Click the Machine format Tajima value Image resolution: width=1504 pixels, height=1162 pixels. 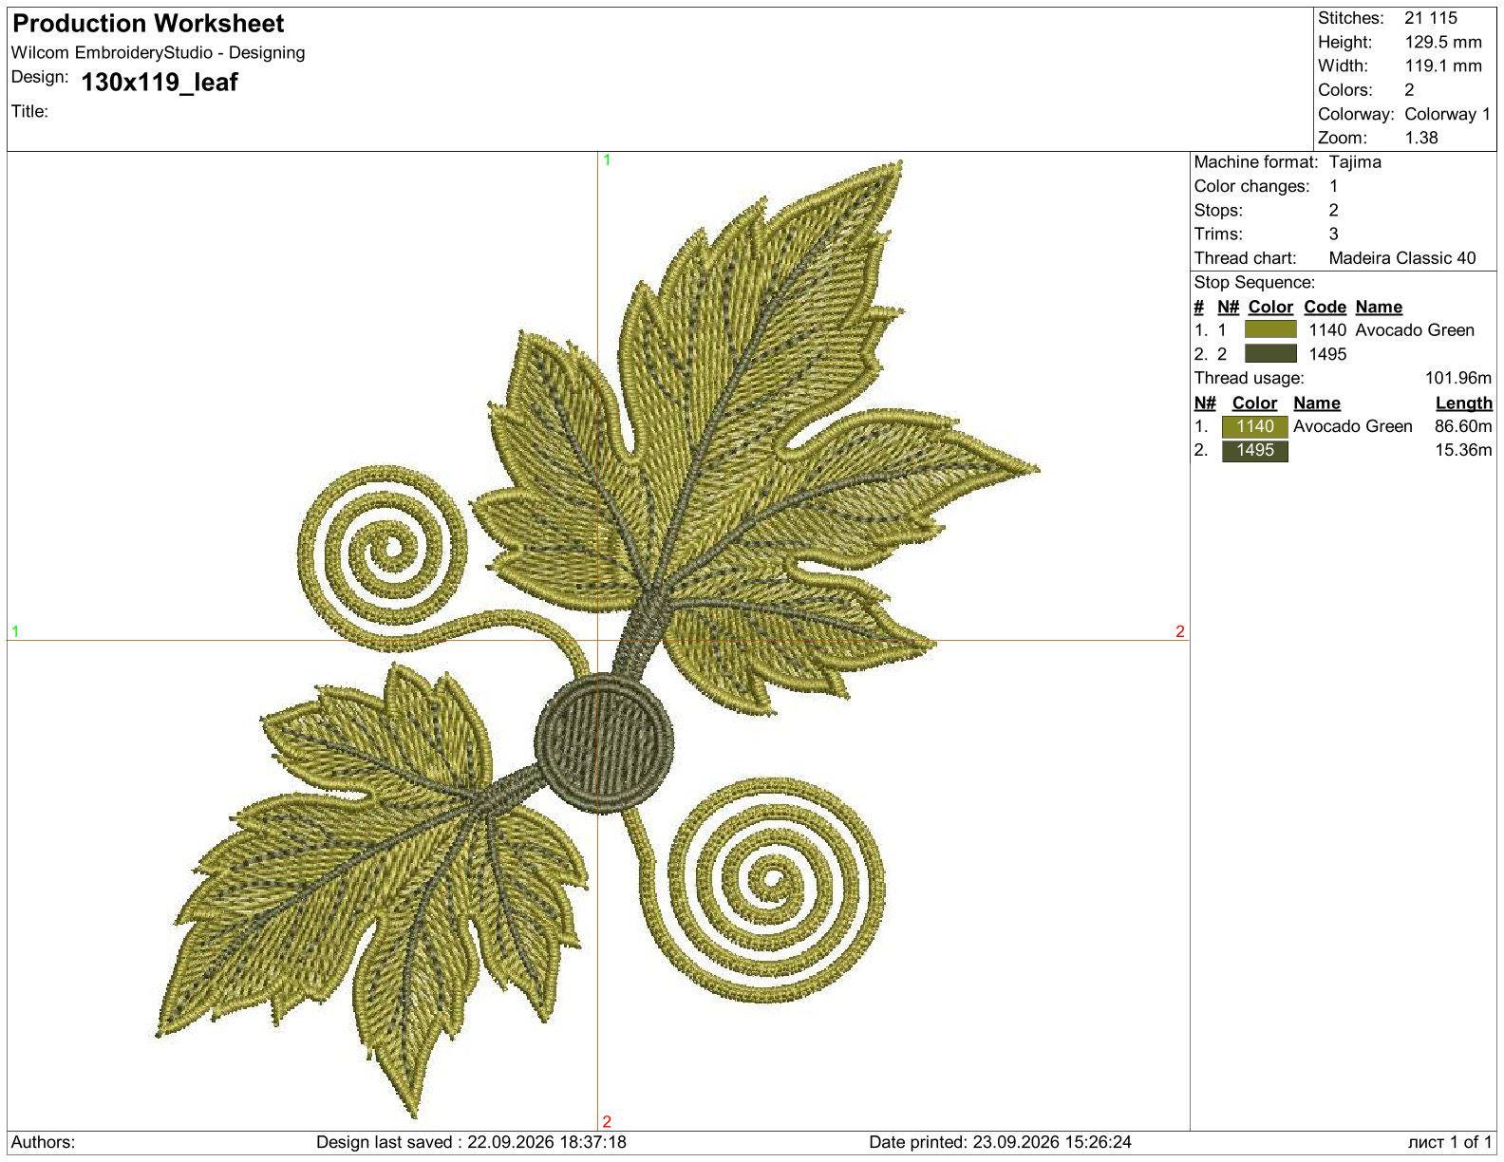1355,162
